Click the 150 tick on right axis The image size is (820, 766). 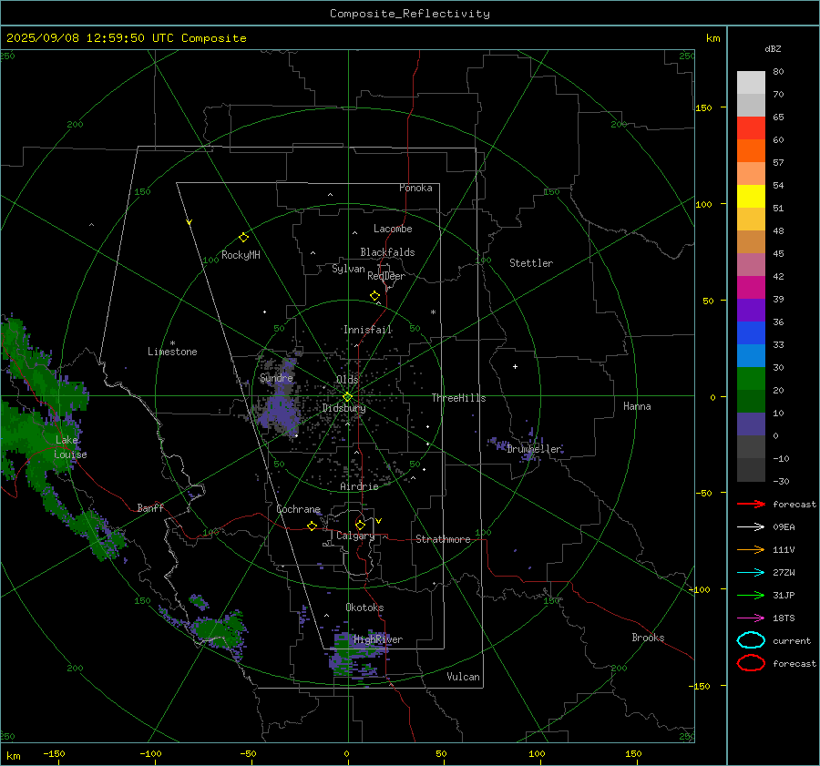pyautogui.click(x=703, y=107)
